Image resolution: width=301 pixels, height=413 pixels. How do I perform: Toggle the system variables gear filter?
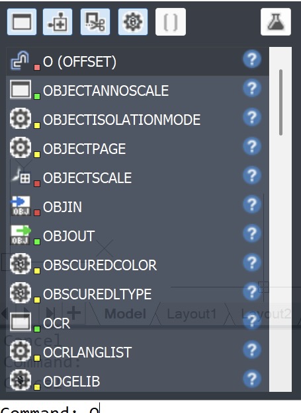133,22
